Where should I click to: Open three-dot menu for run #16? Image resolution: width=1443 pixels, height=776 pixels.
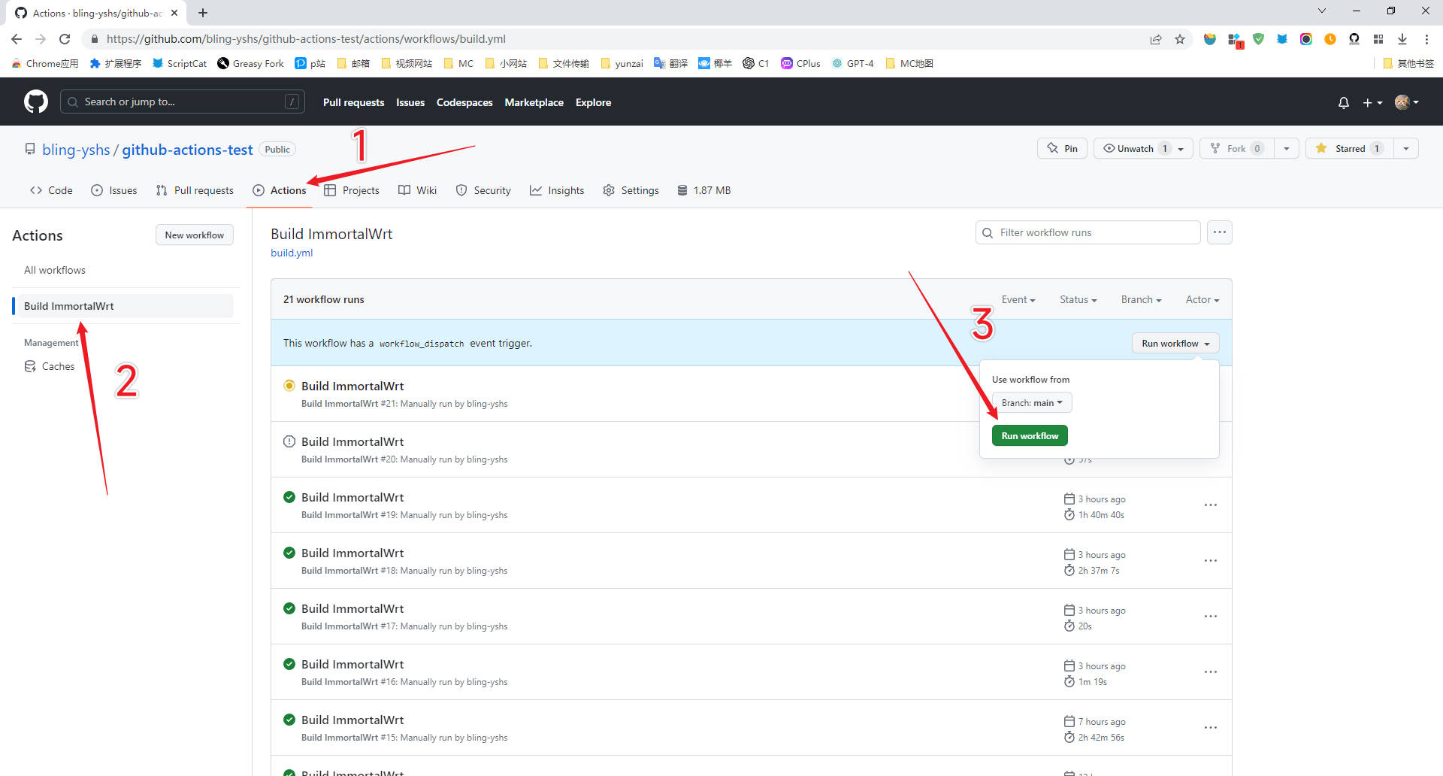click(x=1210, y=672)
